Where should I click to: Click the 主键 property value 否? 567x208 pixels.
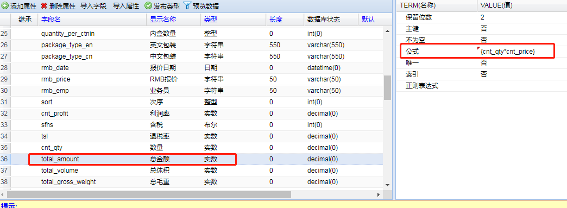484,28
